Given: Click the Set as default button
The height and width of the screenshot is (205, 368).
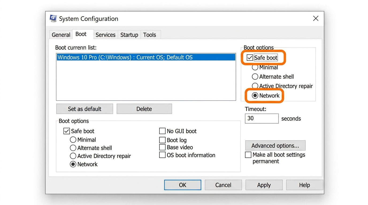Looking at the screenshot, I should (x=84, y=109).
